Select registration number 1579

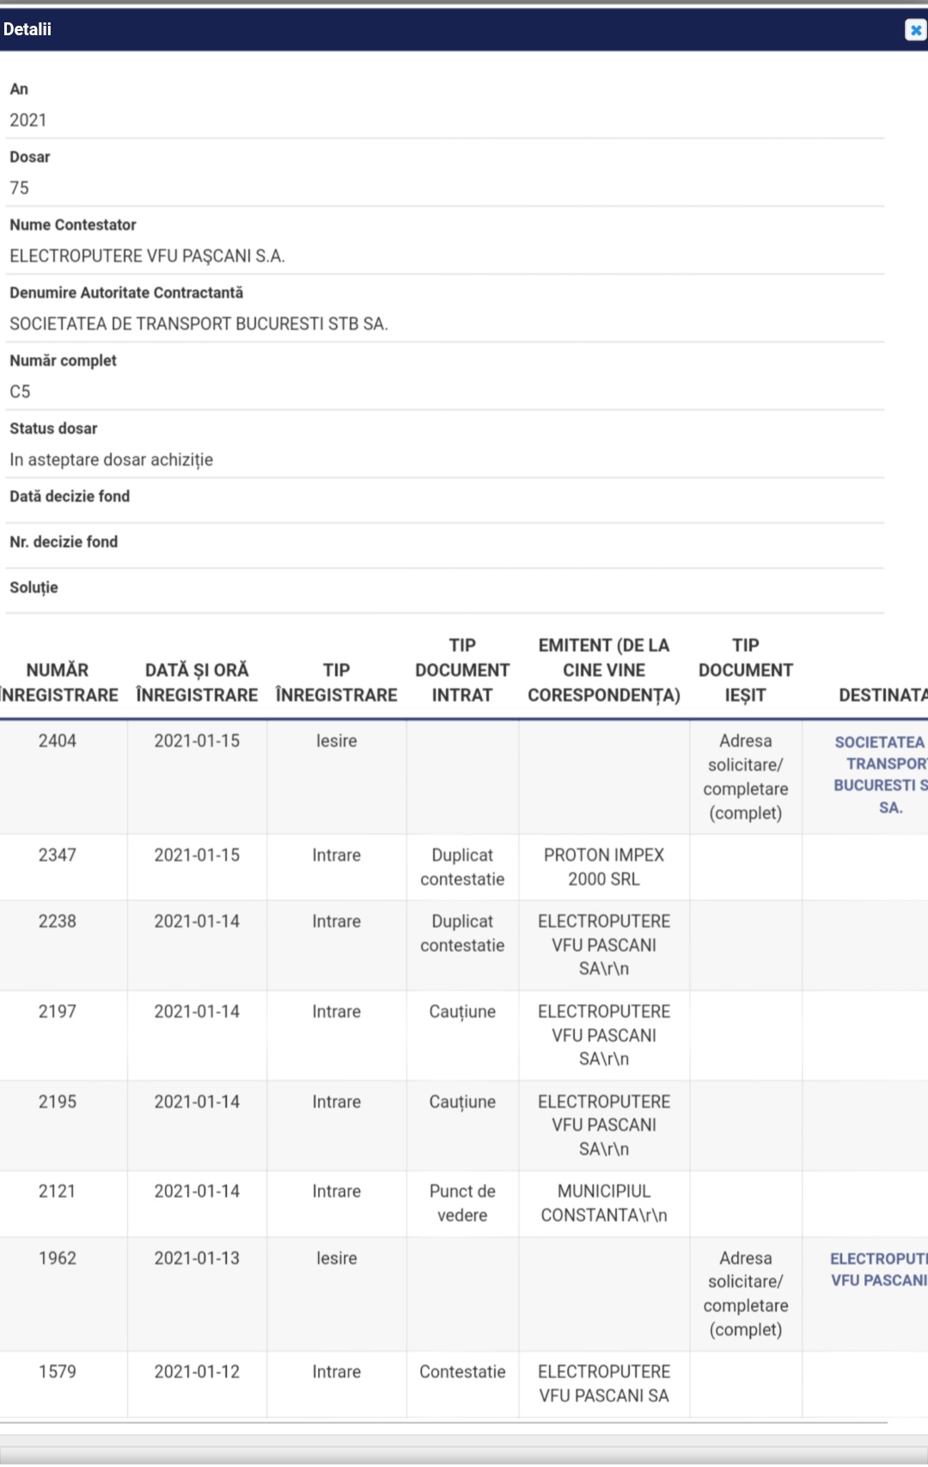click(x=58, y=1372)
